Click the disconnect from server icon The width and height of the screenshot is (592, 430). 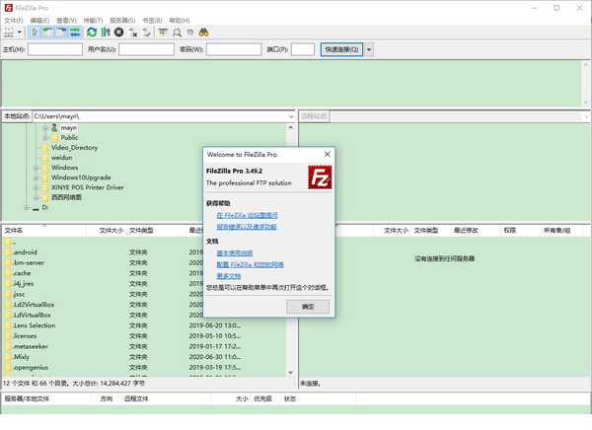132,33
